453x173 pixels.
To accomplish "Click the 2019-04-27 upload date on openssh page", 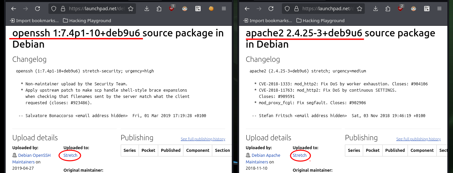I will pyautogui.click(x=23, y=168).
